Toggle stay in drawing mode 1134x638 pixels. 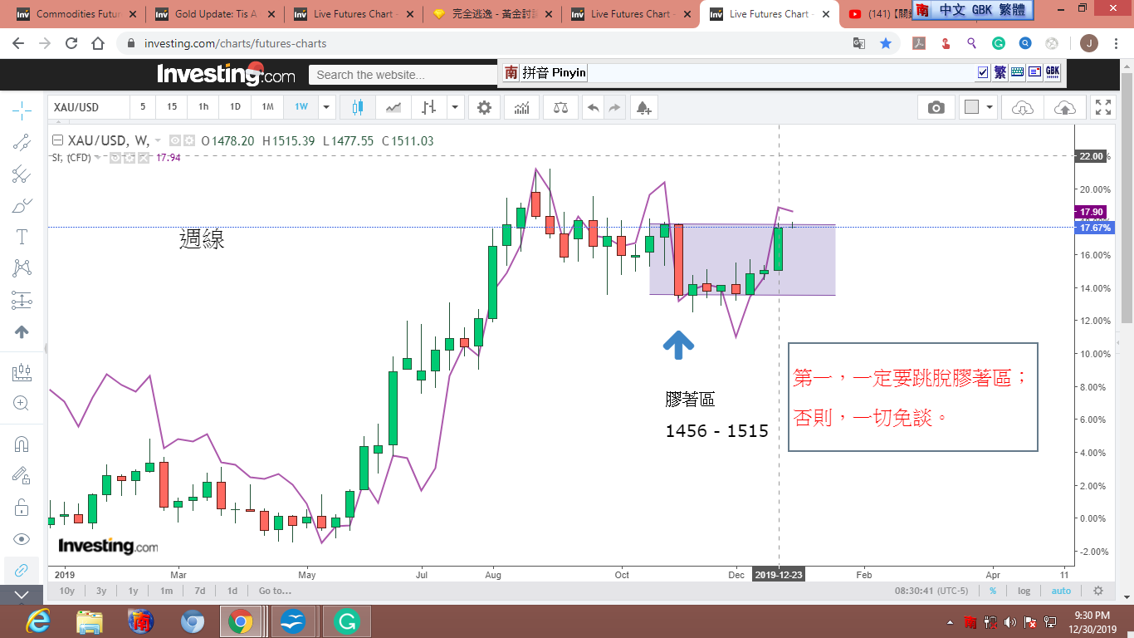(22, 476)
